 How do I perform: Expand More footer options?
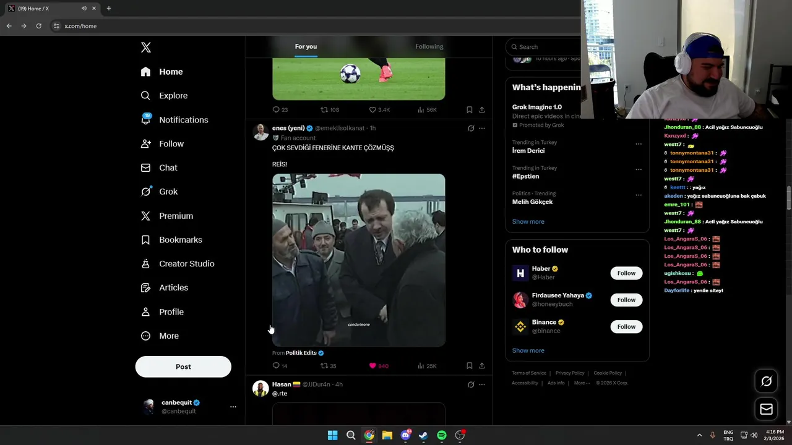(582, 383)
